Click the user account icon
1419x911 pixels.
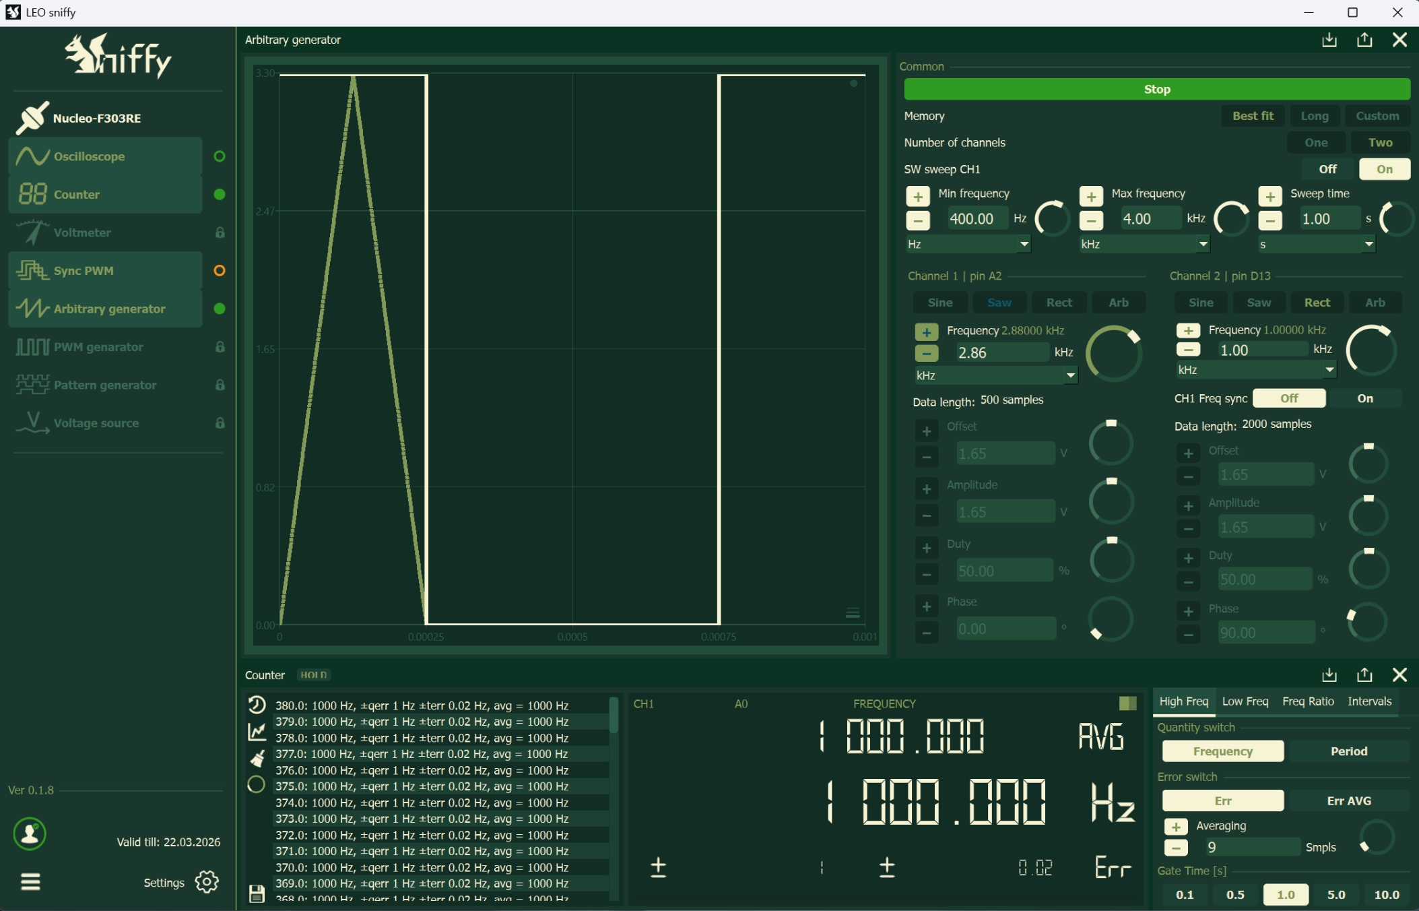30,834
